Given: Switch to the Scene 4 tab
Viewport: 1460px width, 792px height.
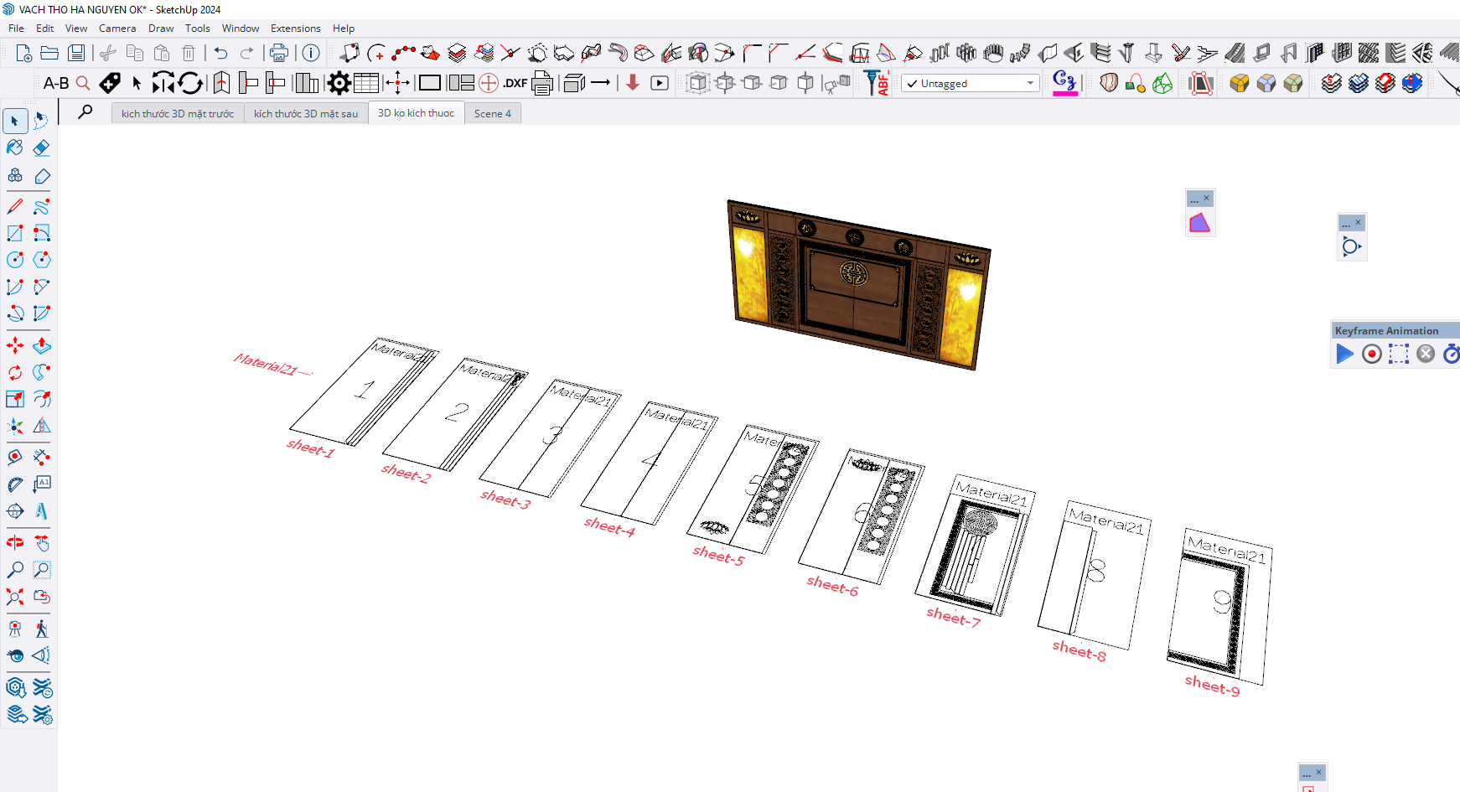Looking at the screenshot, I should pyautogui.click(x=492, y=113).
